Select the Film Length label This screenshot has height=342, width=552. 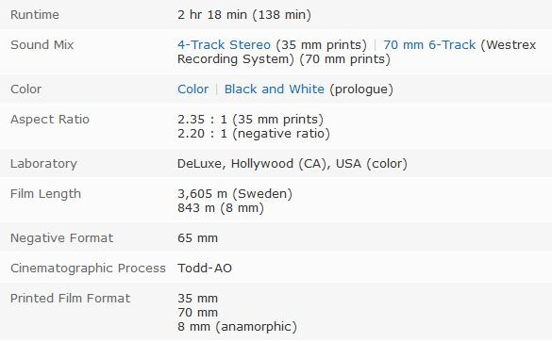point(46,194)
